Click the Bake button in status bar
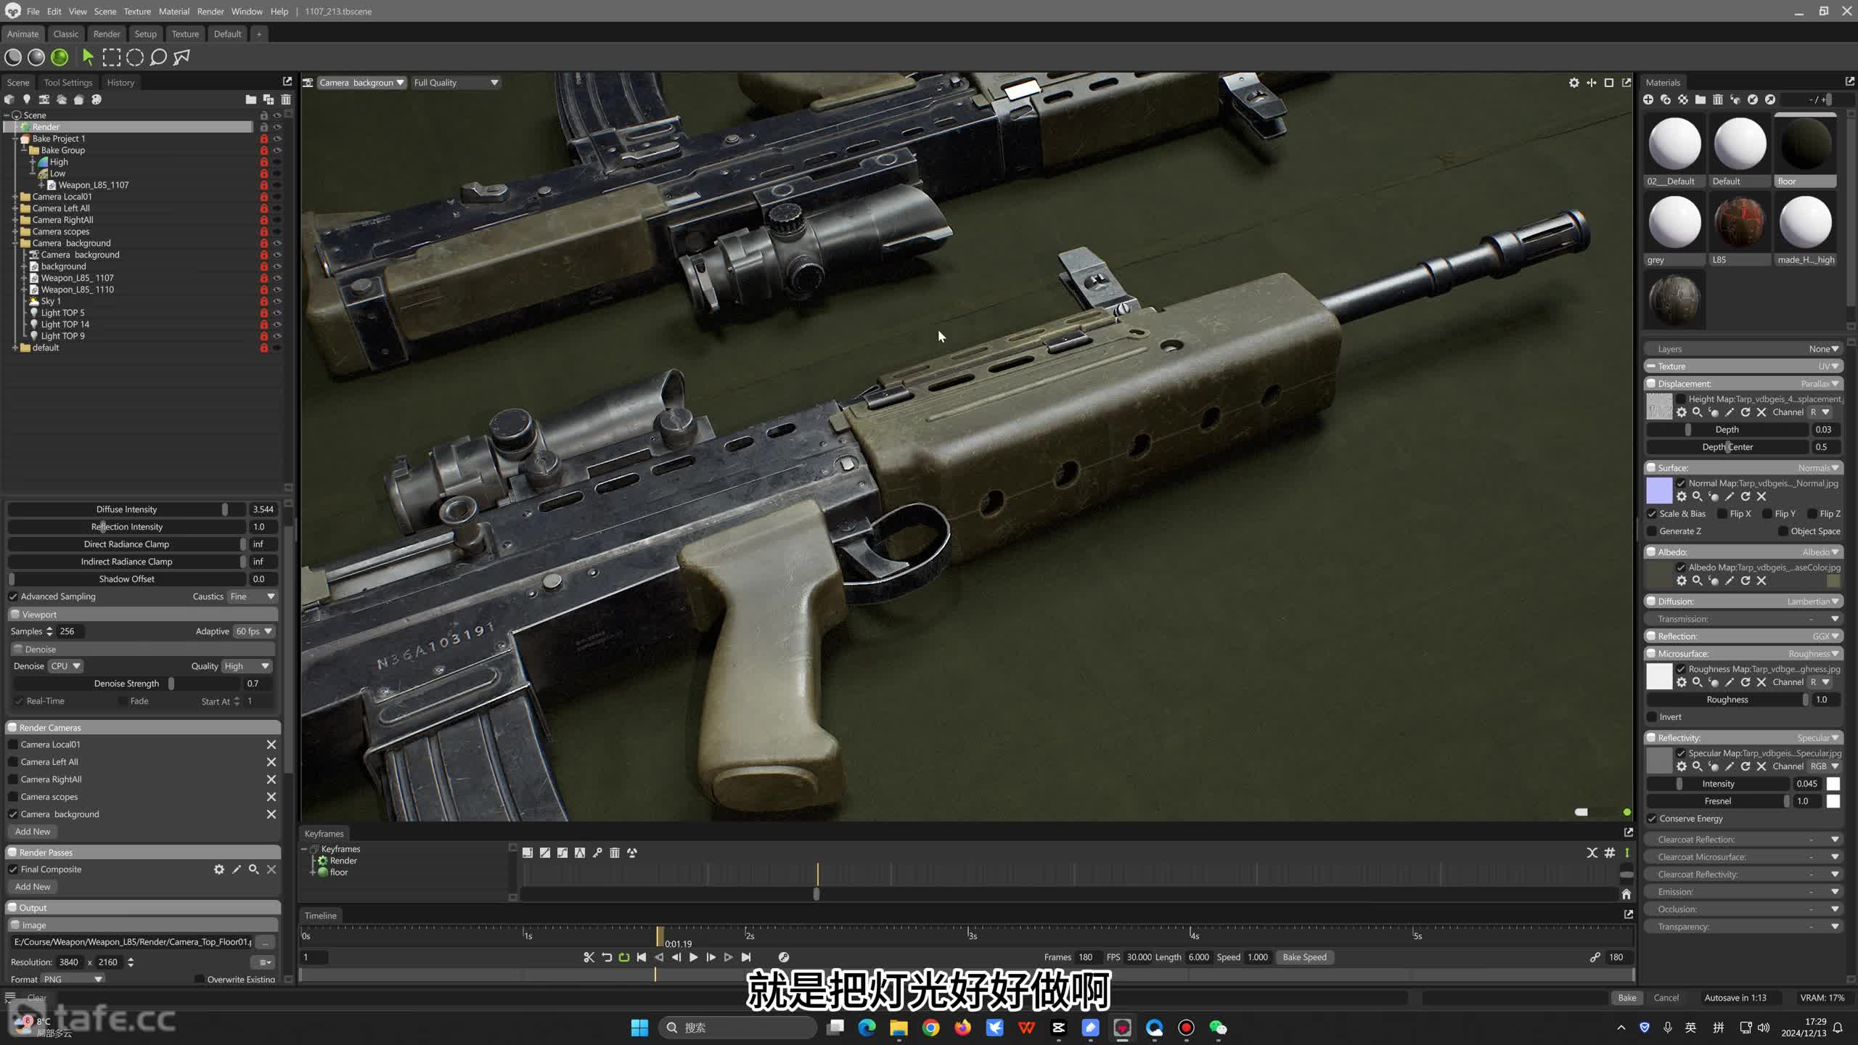The height and width of the screenshot is (1045, 1858). [1627, 998]
